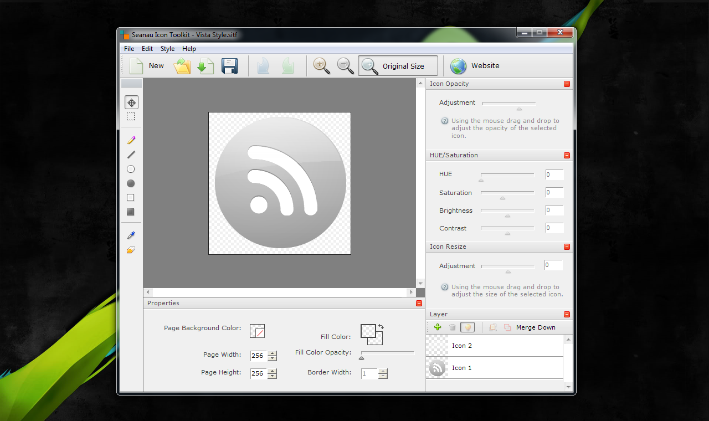Click the Page Width input field
709x421 pixels.
coord(259,356)
